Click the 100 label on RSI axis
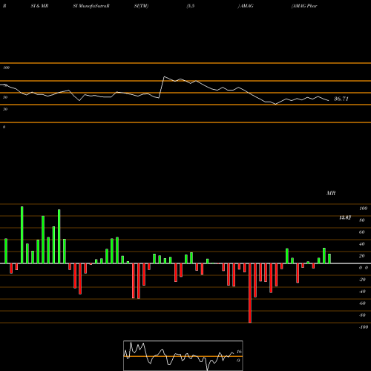 (x=7, y=68)
